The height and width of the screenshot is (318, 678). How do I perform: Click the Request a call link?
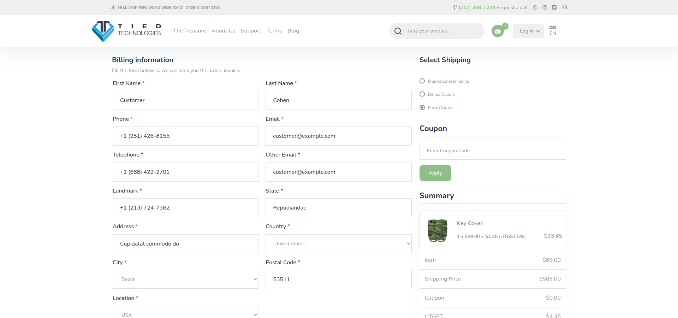[512, 7]
